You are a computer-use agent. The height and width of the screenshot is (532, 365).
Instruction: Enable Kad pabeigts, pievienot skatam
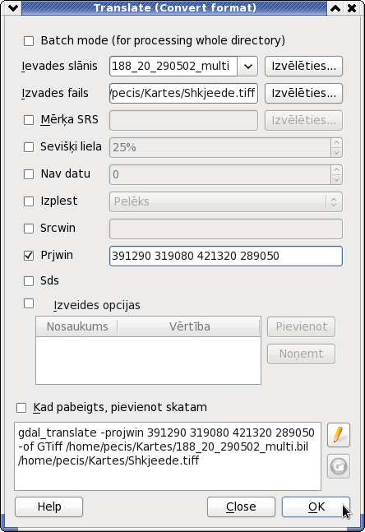tap(21, 408)
